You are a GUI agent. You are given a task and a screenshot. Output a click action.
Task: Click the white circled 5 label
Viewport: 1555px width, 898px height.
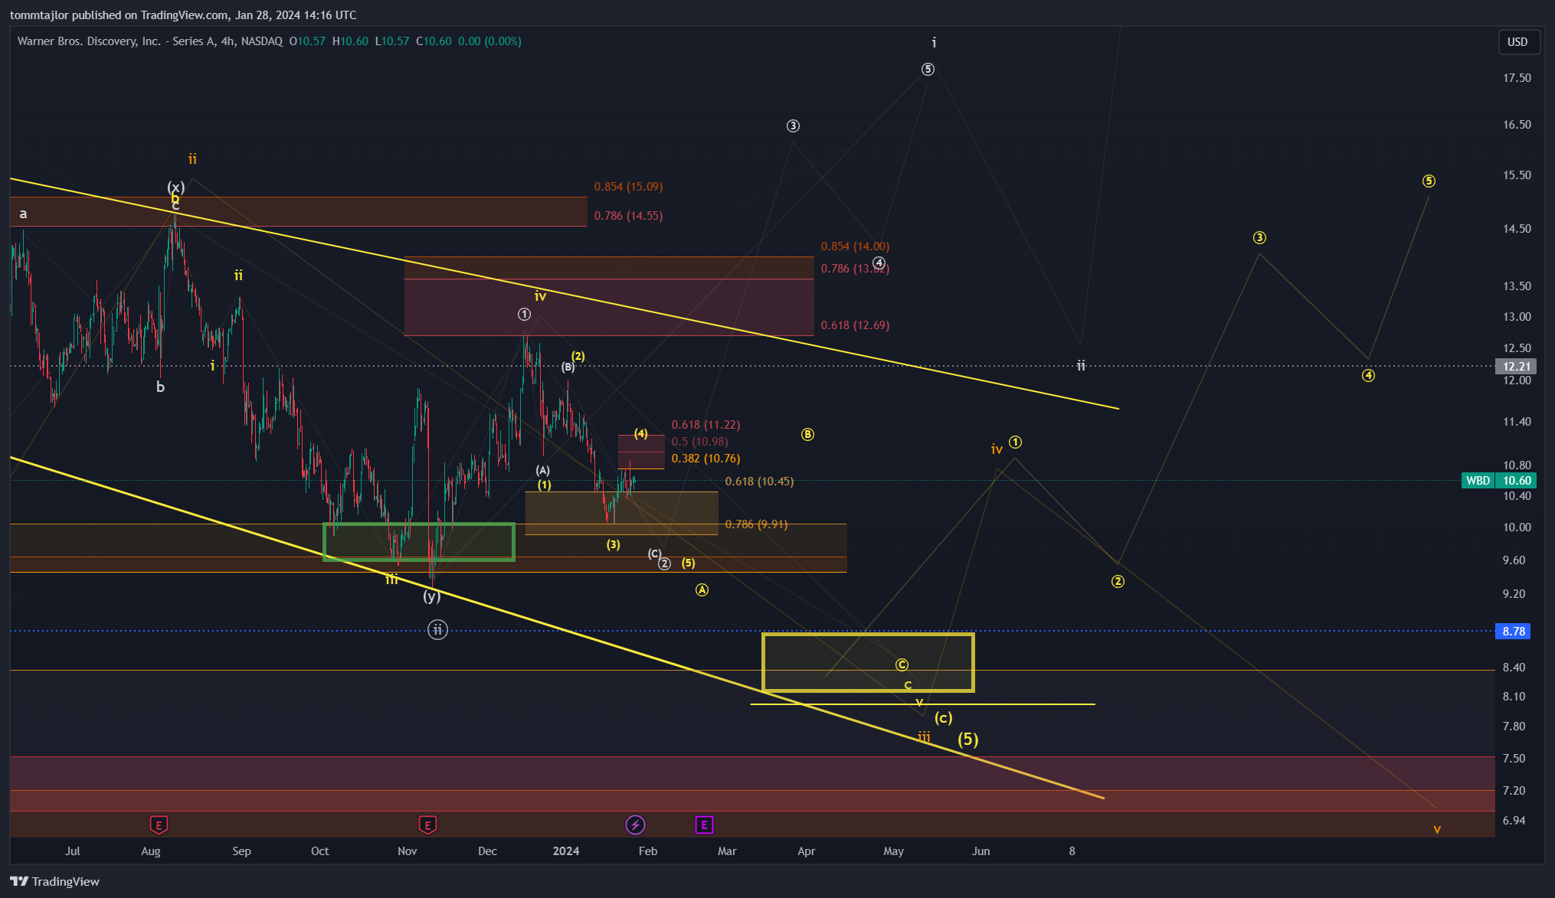tap(928, 70)
